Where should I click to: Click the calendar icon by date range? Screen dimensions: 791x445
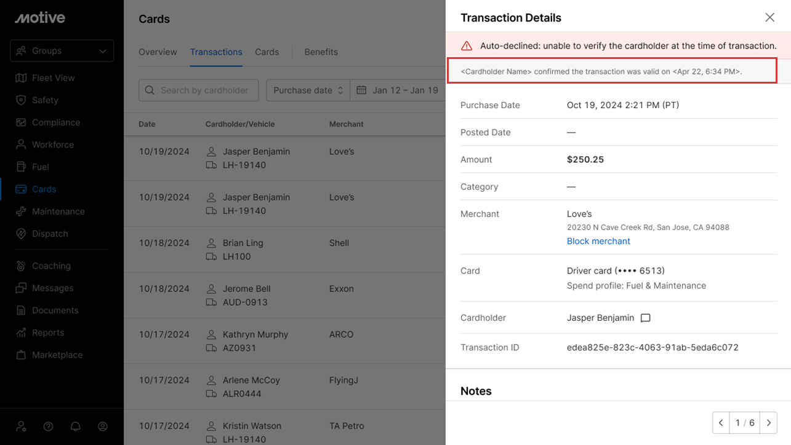(x=362, y=90)
